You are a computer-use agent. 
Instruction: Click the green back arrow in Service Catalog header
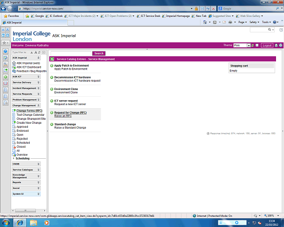[x=52, y=59]
